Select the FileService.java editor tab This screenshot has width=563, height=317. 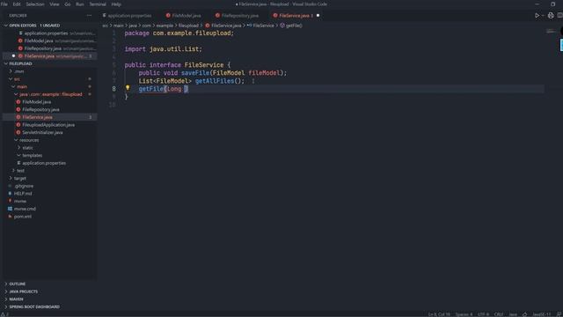293,16
